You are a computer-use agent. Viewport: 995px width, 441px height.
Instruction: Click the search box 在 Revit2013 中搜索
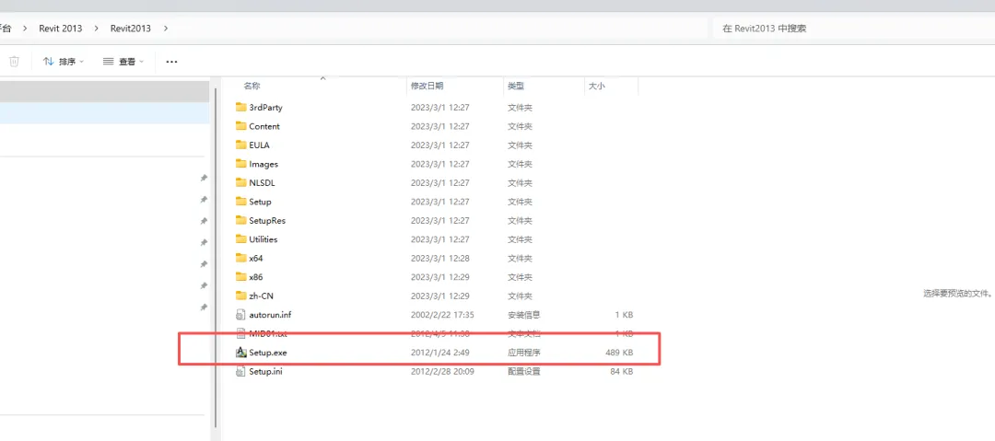click(853, 29)
